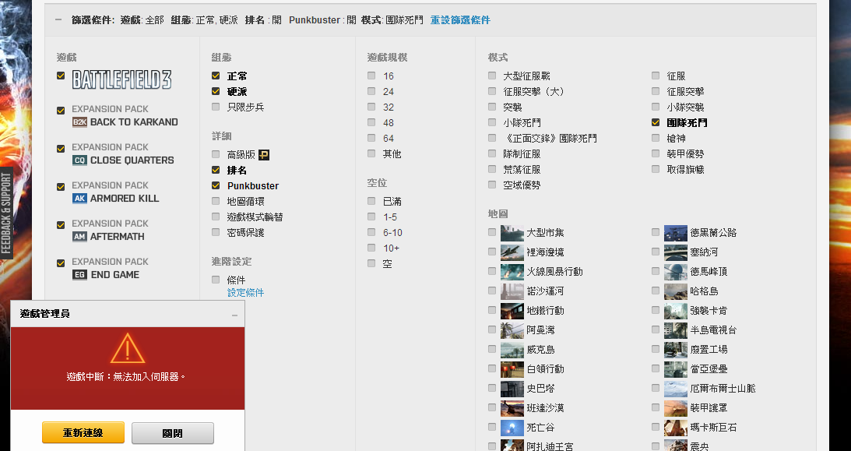
Task: Click the B2K Back to Karkand badge
Action: [79, 122]
